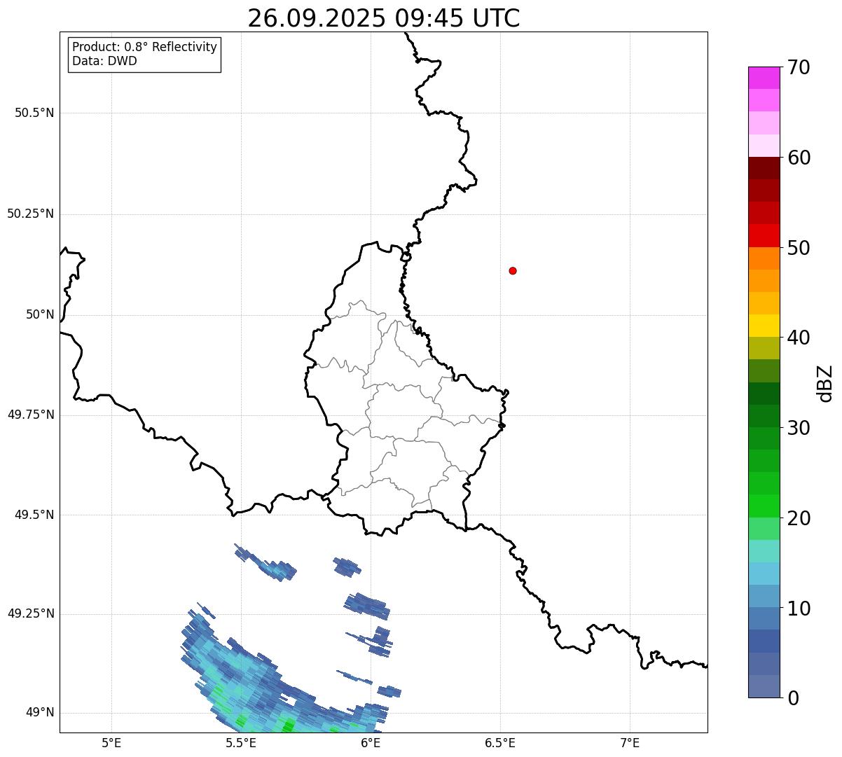Click the colorbar tick label 50
The width and height of the screenshot is (842, 757).
(799, 248)
